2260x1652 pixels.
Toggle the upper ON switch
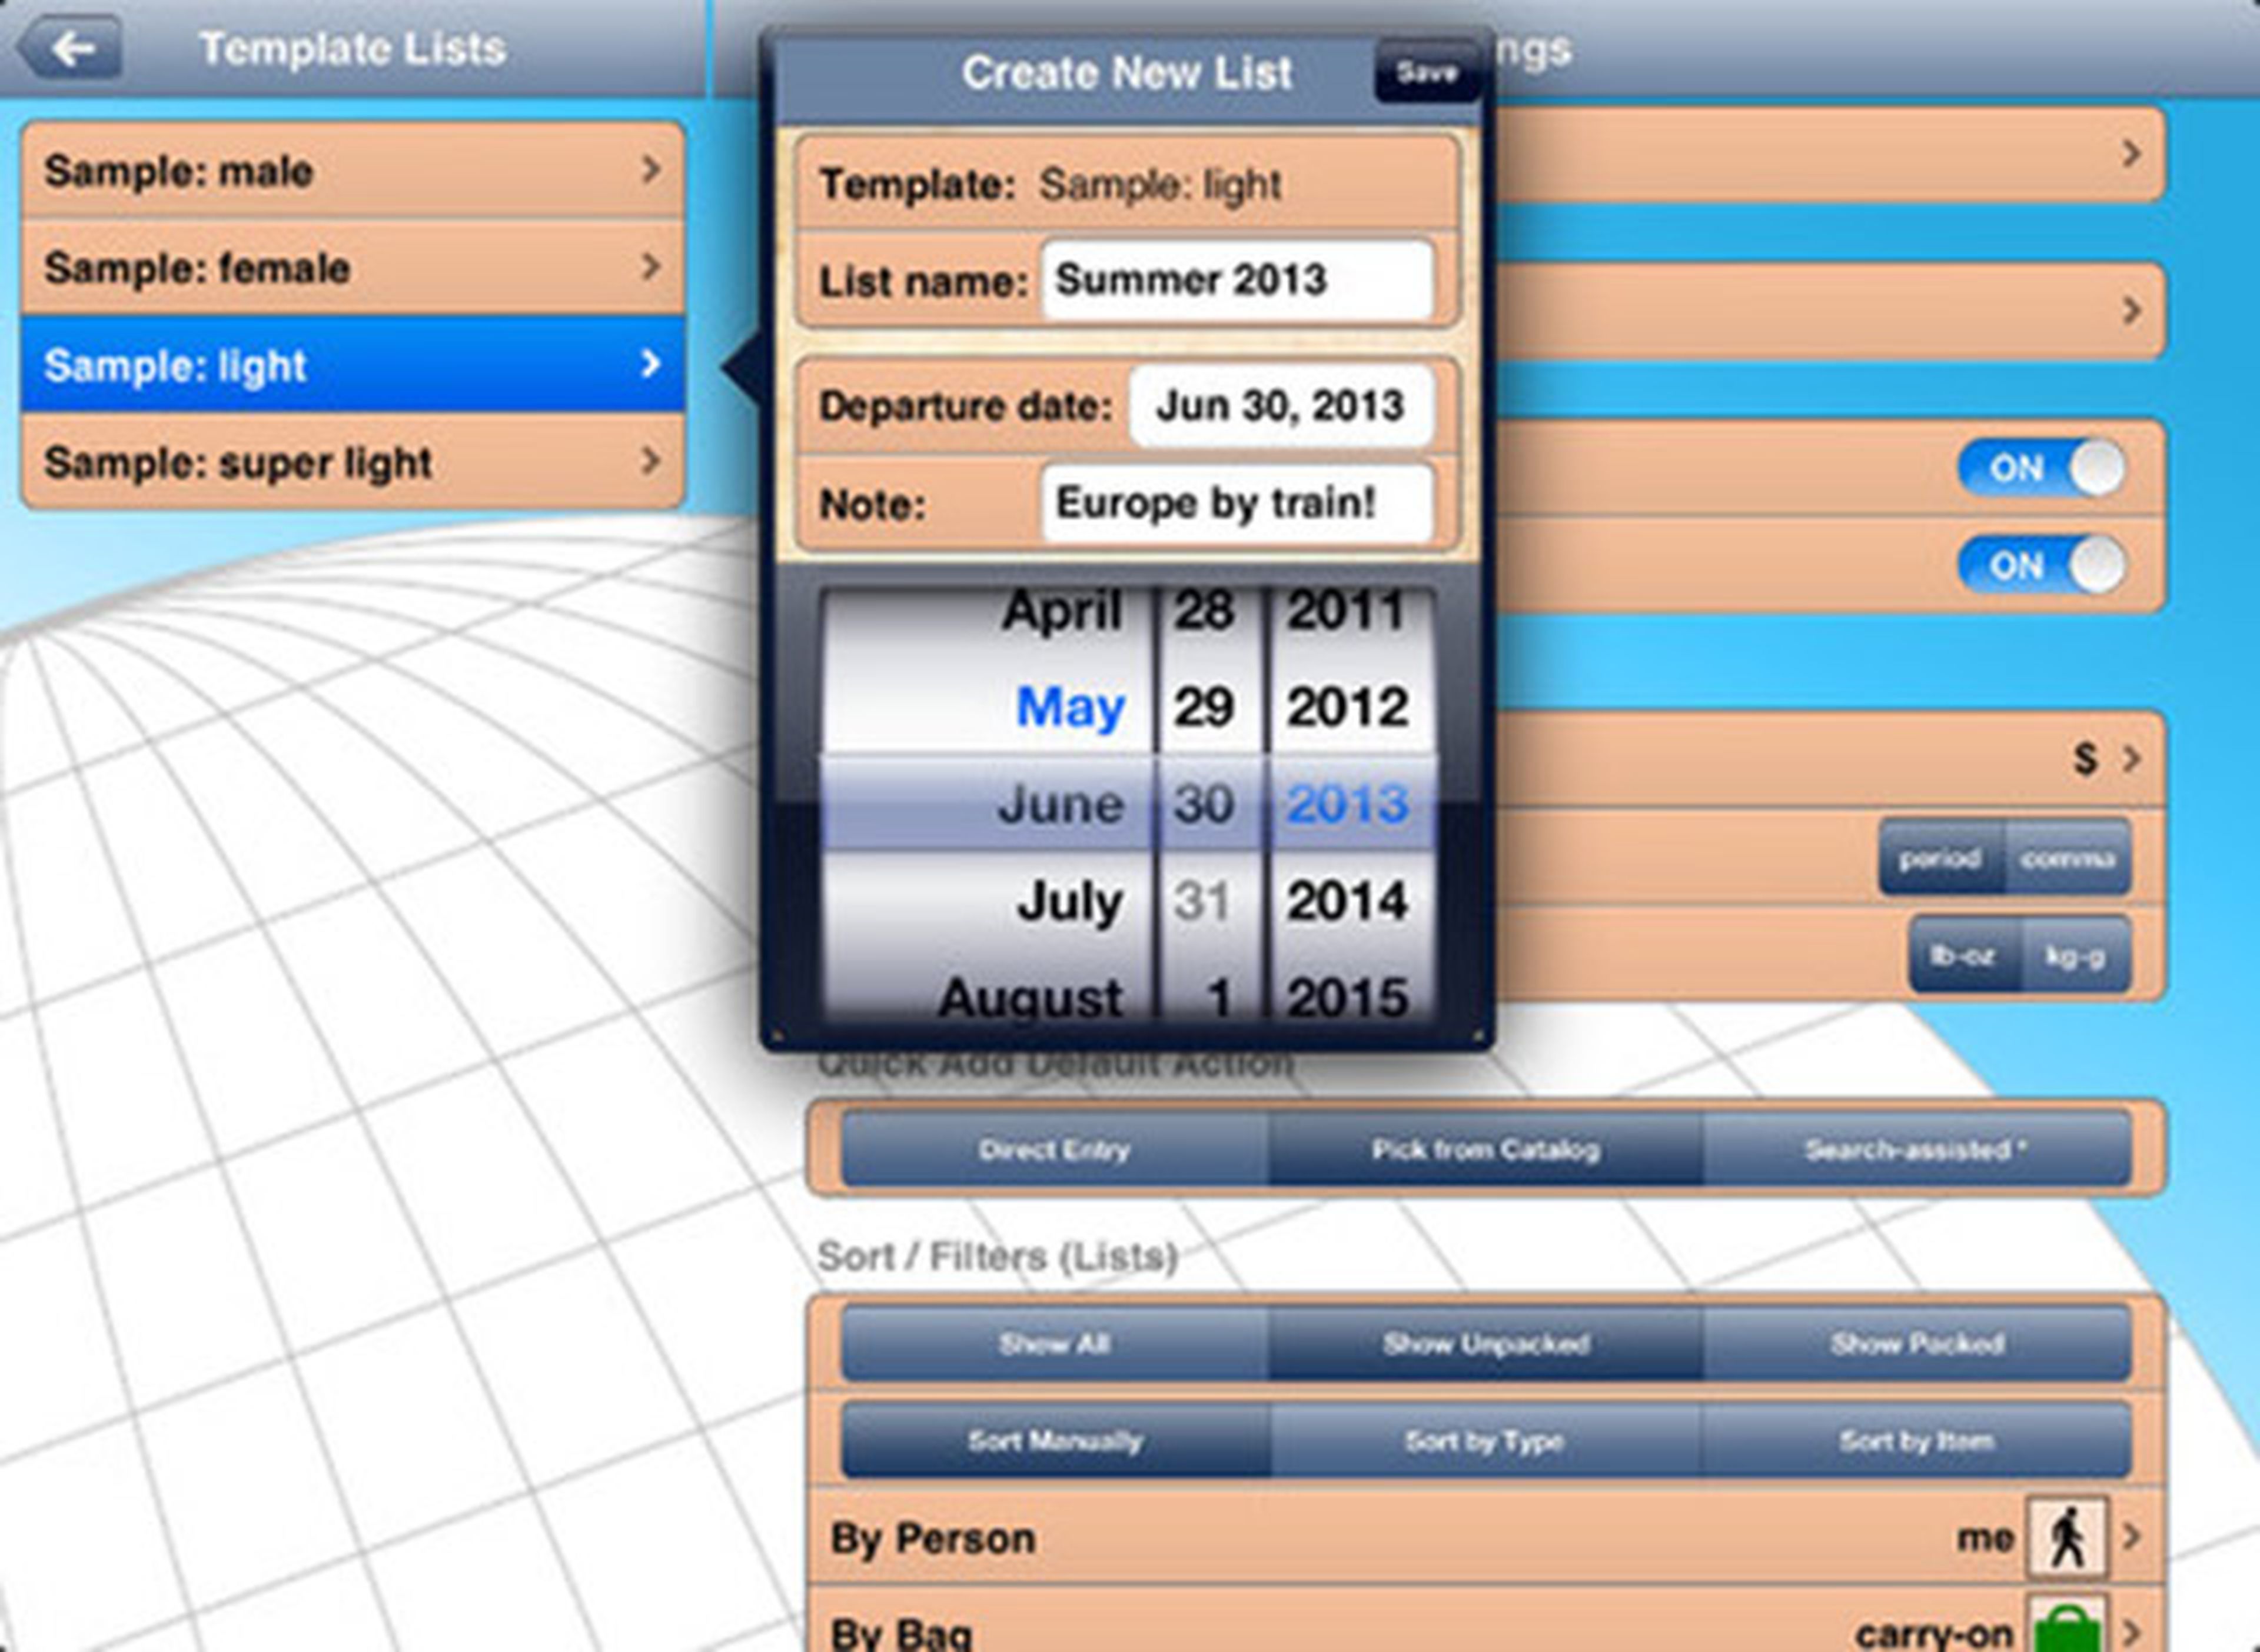pyautogui.click(x=2041, y=468)
